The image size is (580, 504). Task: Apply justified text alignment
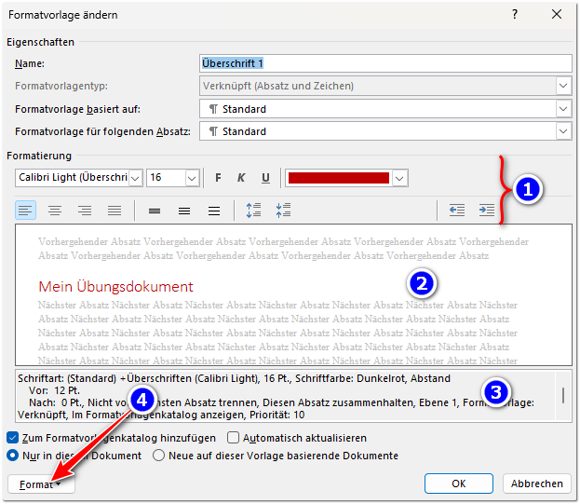(115, 211)
